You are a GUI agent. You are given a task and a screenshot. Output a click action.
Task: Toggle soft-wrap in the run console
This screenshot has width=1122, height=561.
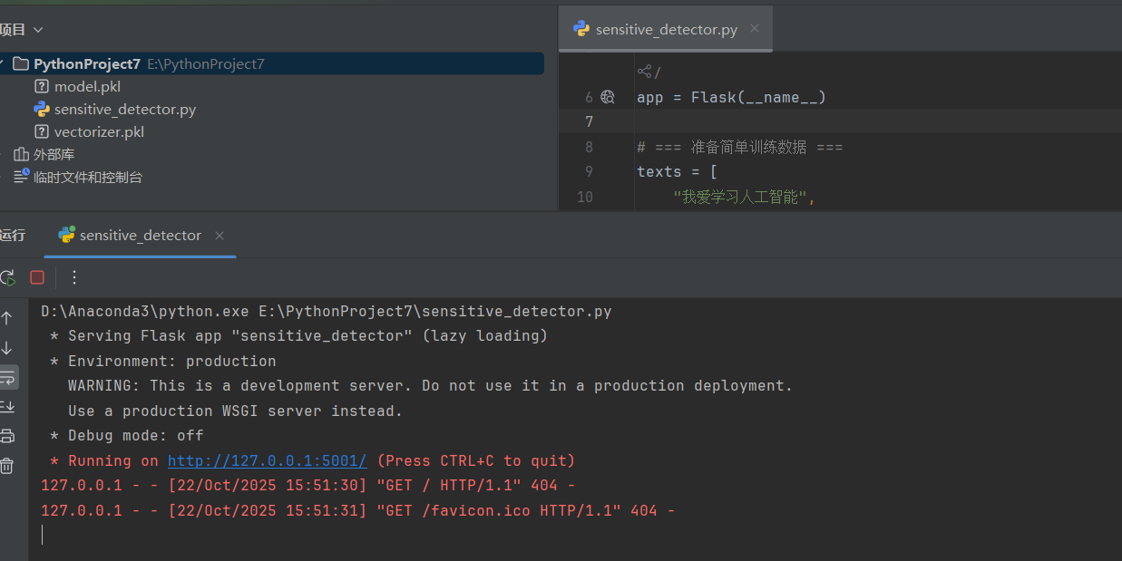click(x=7, y=377)
